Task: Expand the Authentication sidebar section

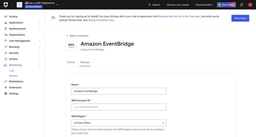Action: pyautogui.click(x=39, y=29)
